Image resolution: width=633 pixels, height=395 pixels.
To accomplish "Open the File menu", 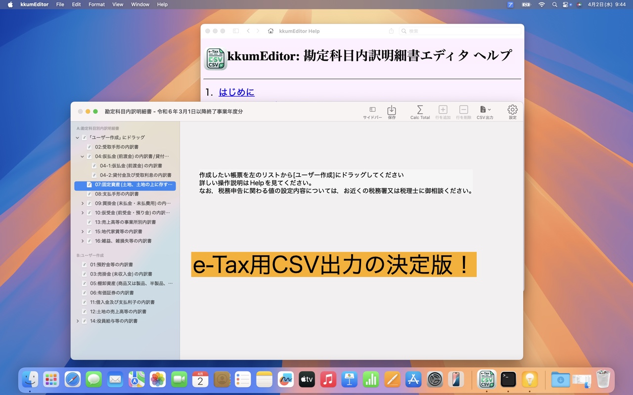I will [60, 4].
